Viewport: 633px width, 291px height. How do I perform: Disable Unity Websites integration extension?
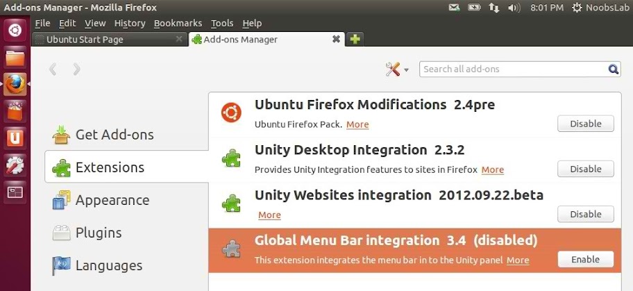(x=585, y=214)
